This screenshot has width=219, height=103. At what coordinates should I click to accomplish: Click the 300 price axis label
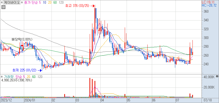(x=206, y=38)
